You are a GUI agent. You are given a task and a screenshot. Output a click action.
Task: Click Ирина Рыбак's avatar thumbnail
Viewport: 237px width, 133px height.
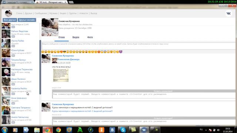point(6,44)
